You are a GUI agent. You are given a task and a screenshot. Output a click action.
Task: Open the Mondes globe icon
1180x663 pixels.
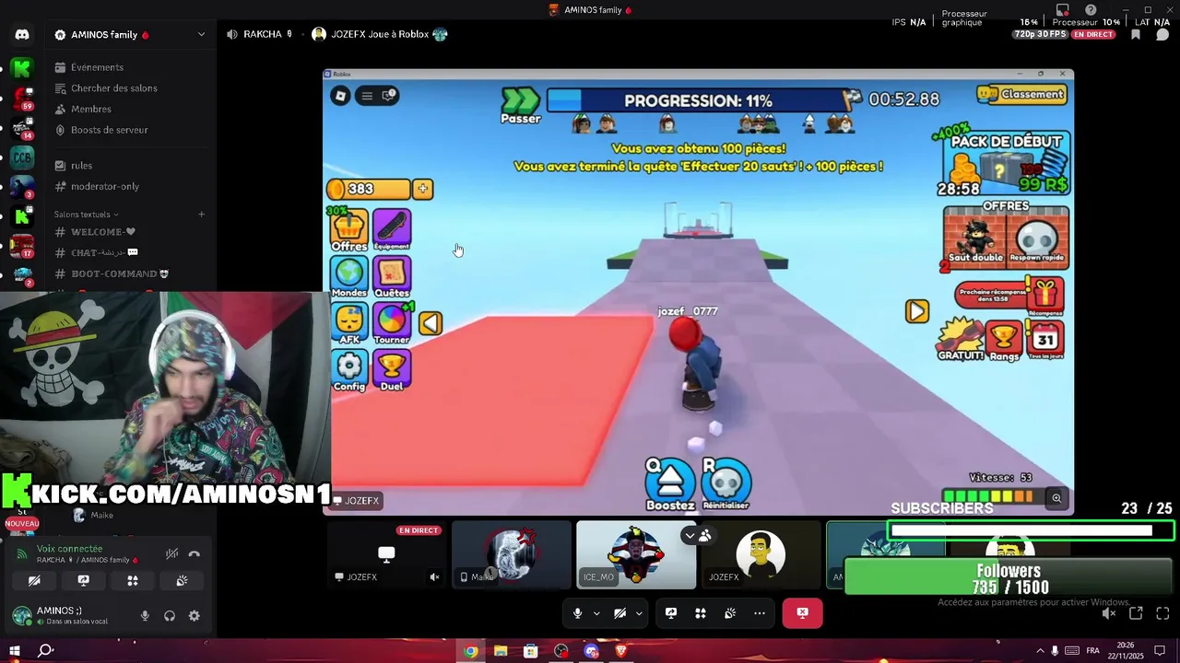(349, 277)
